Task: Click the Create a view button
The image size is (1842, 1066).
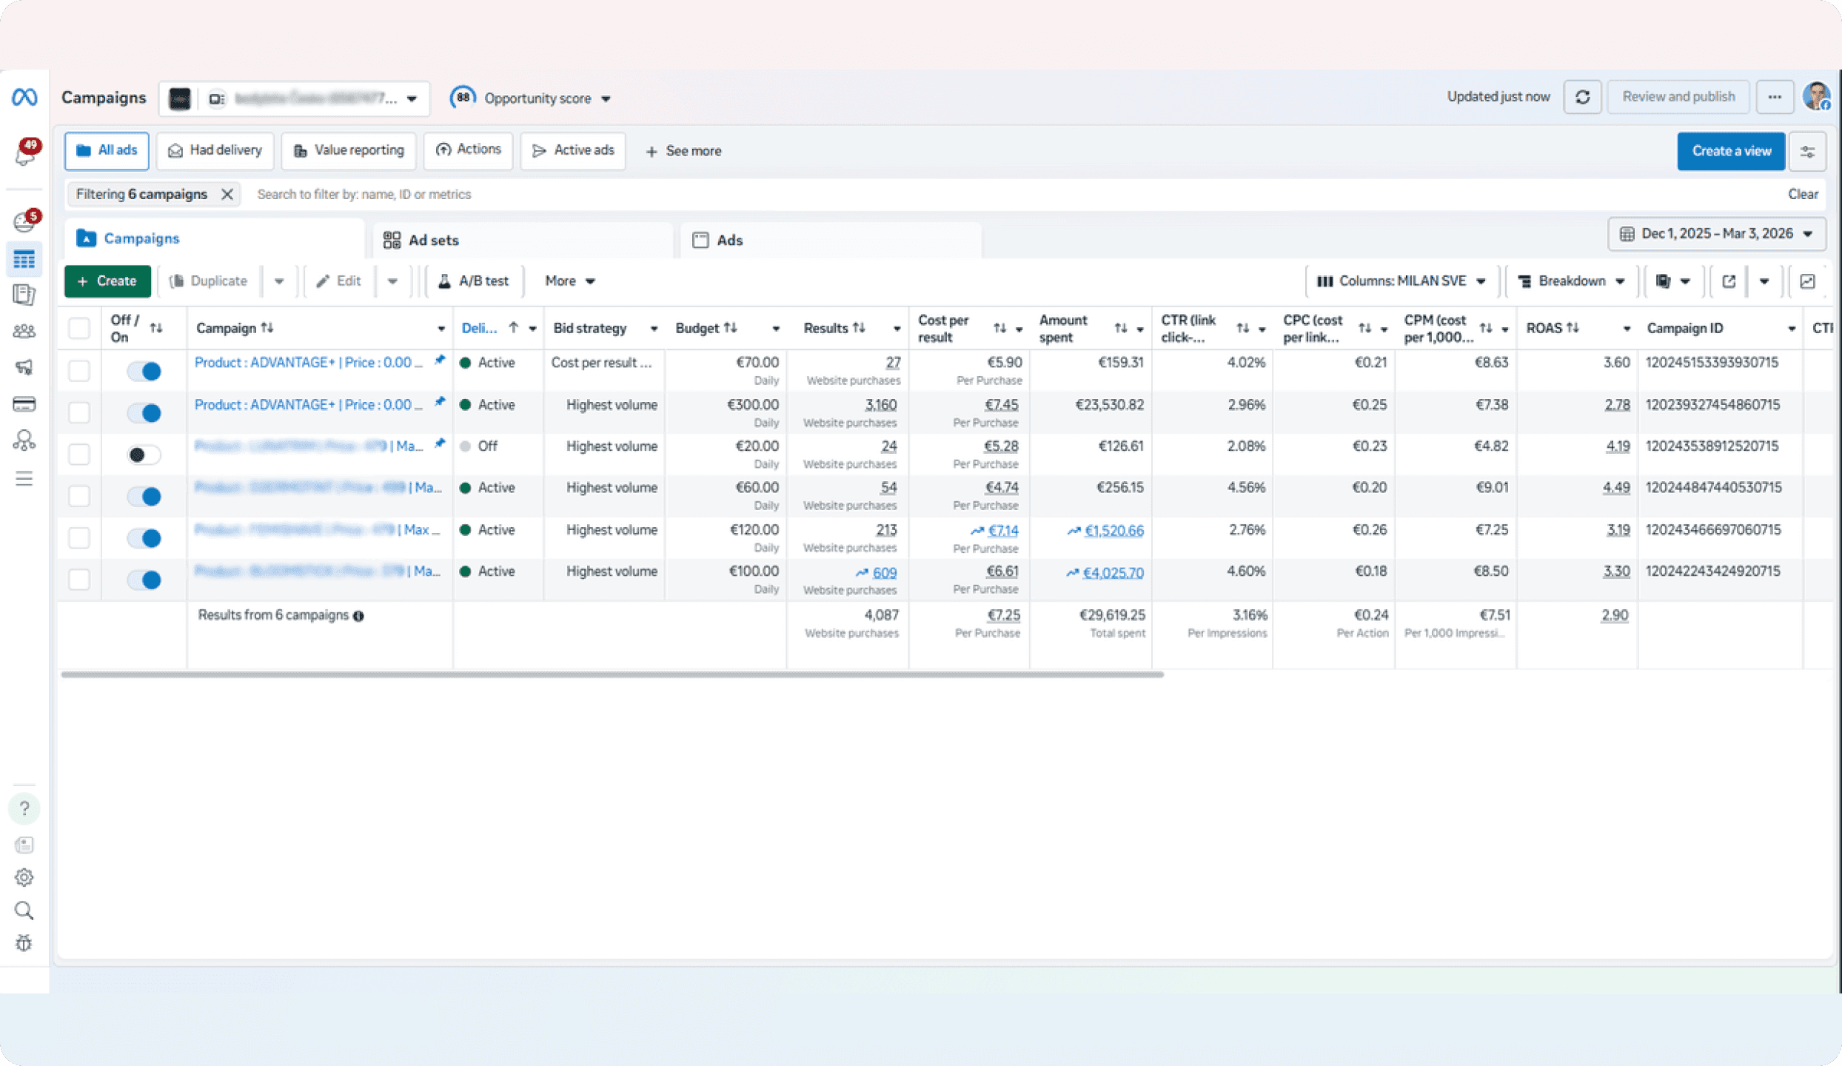Action: (1730, 151)
